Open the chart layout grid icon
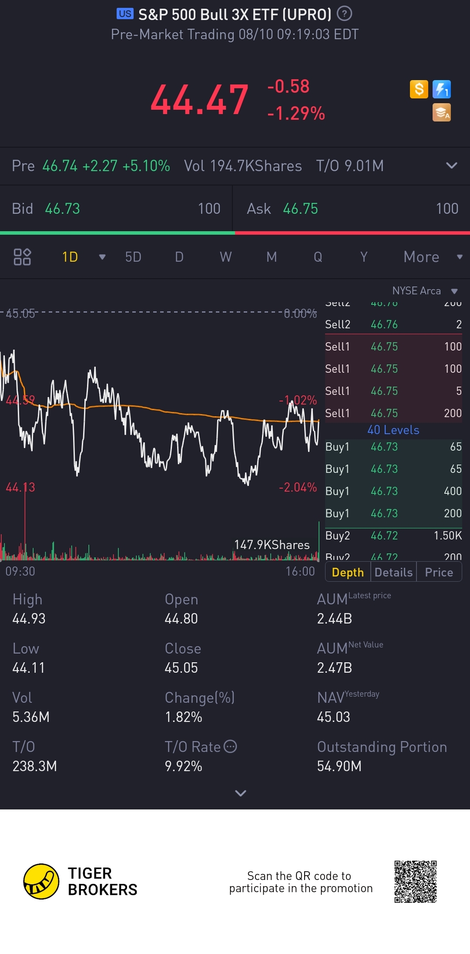The width and height of the screenshot is (470, 954). point(22,257)
